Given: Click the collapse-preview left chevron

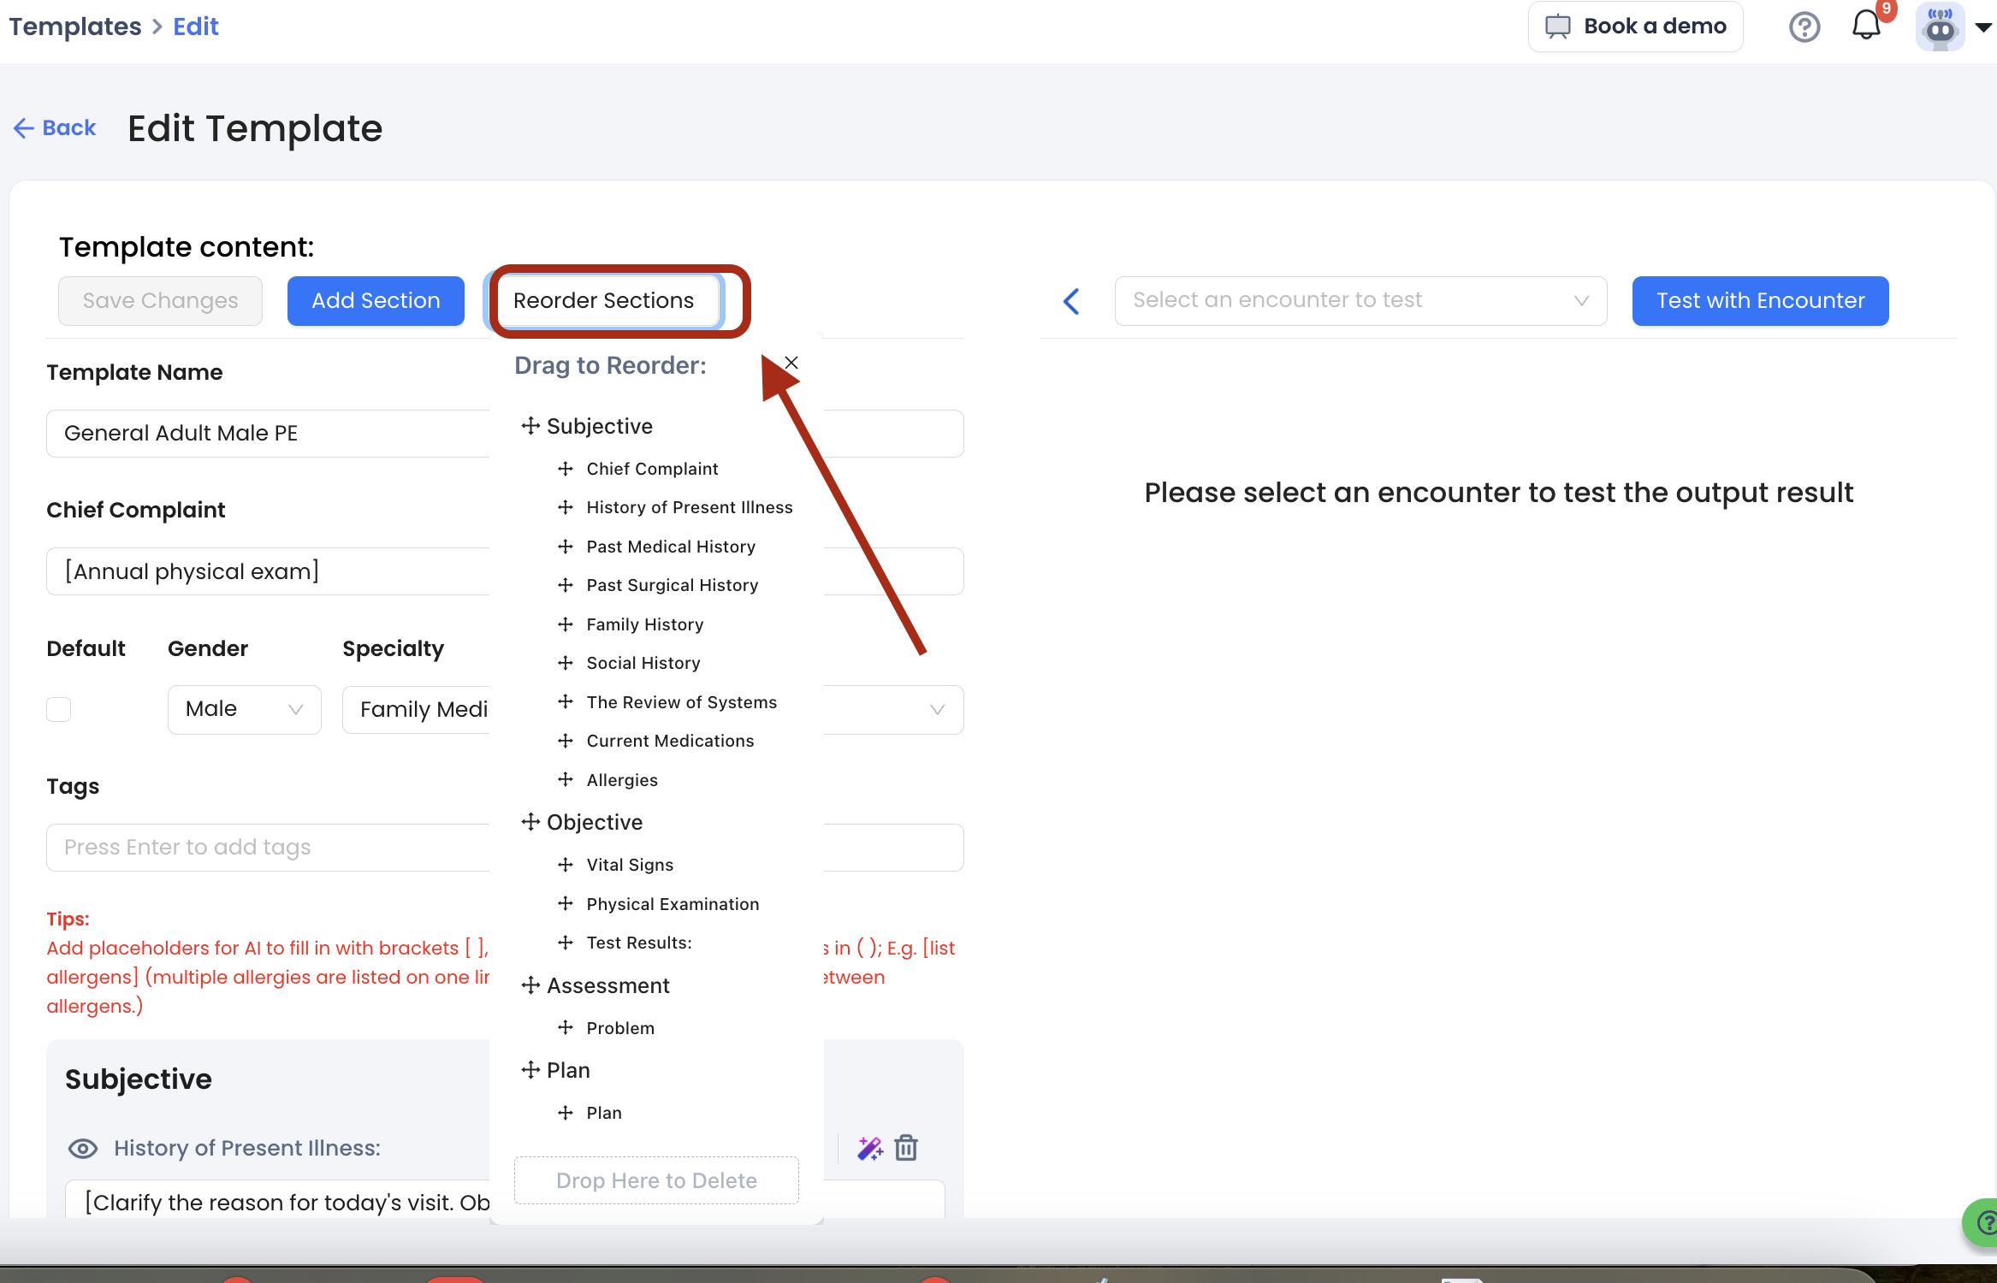Looking at the screenshot, I should point(1071,301).
